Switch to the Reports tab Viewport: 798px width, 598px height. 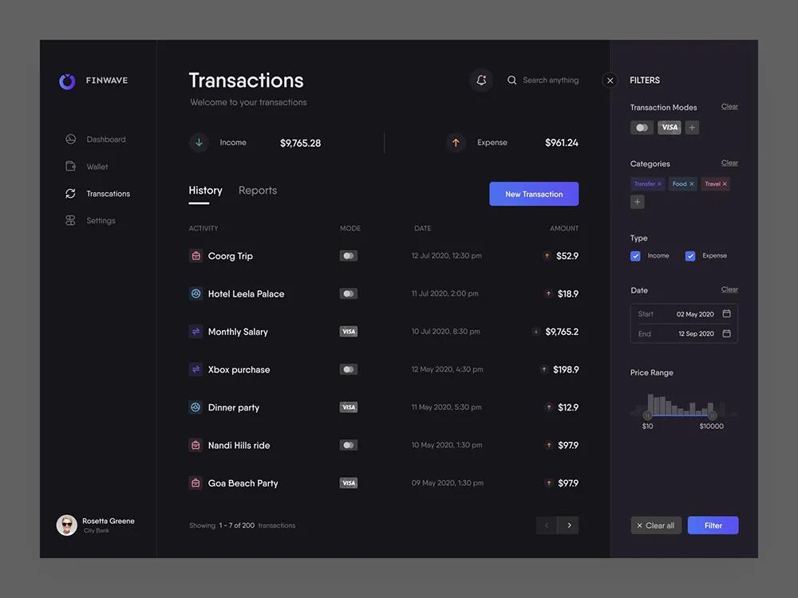pyautogui.click(x=258, y=191)
